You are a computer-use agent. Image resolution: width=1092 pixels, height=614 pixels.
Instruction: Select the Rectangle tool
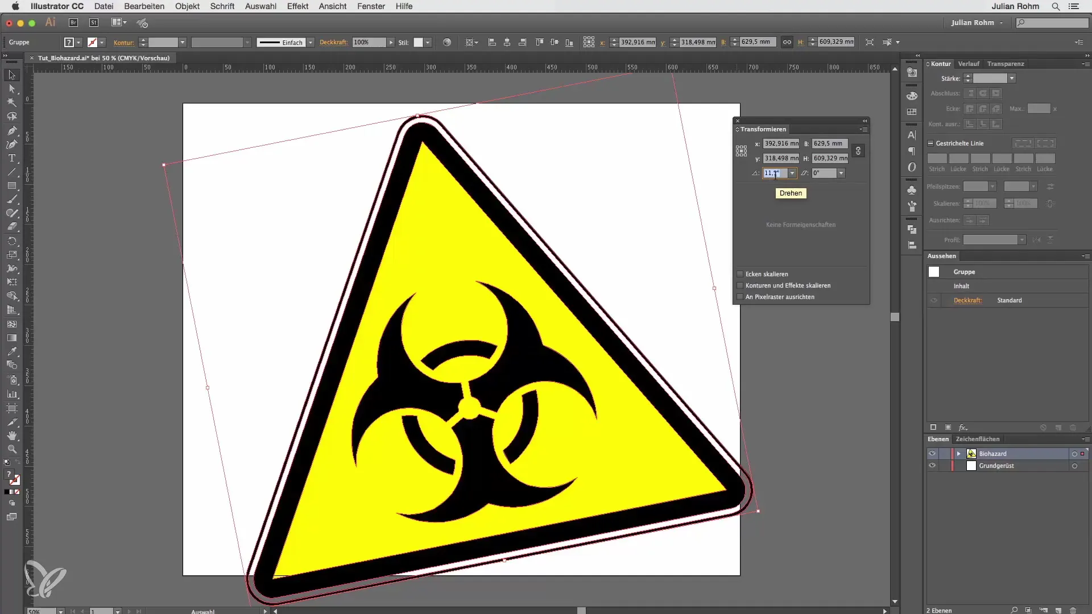(x=12, y=186)
